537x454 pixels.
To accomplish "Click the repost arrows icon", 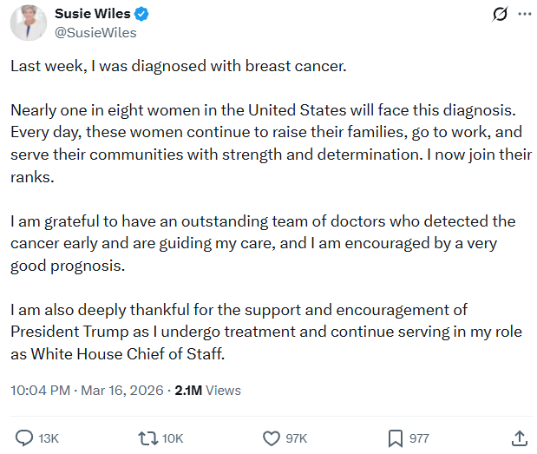I will click(147, 438).
